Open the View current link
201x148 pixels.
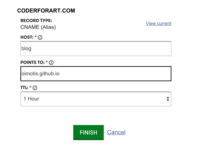158,23
